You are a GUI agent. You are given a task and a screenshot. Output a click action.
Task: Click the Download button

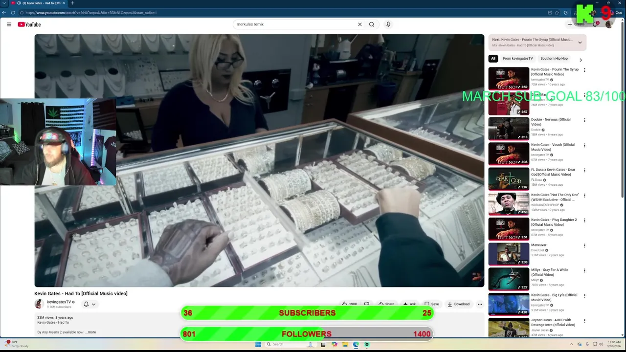459,304
